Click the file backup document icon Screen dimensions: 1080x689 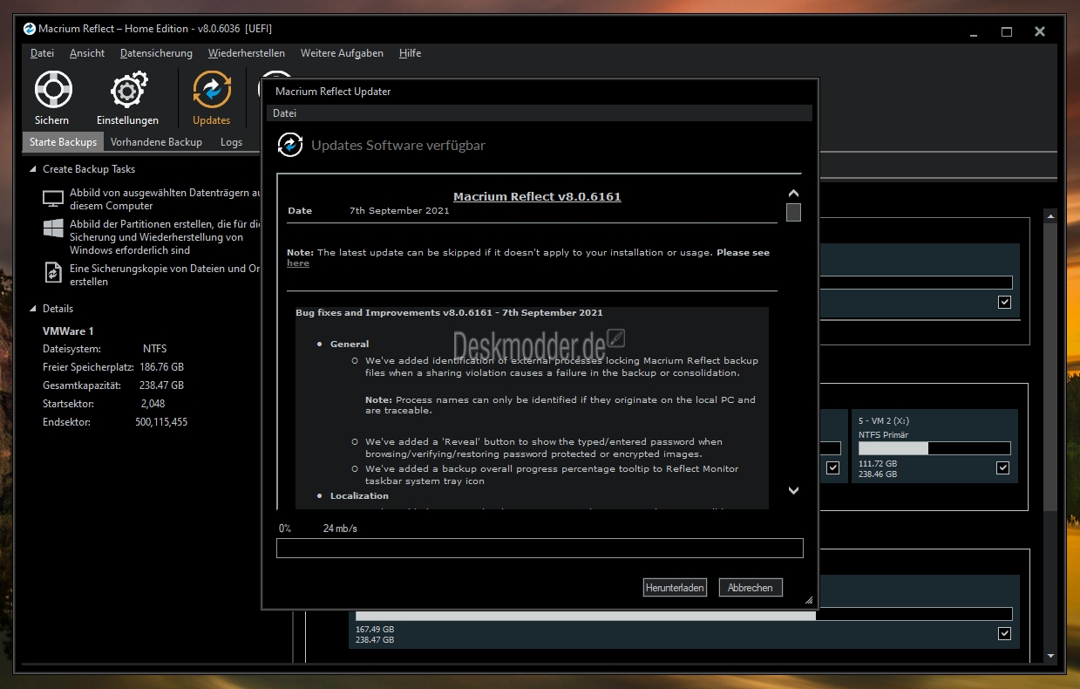coord(53,273)
